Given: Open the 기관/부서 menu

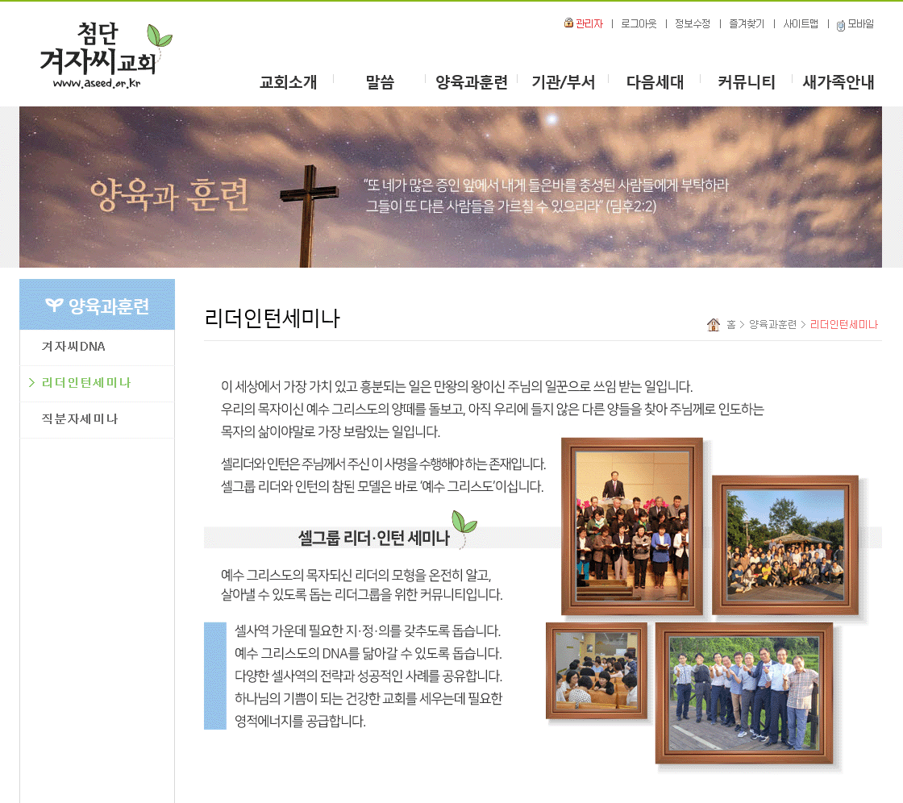Looking at the screenshot, I should (x=563, y=81).
